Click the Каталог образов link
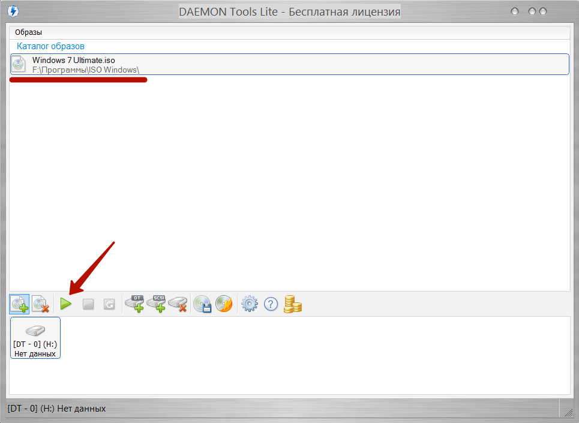579x423 pixels. (50, 46)
